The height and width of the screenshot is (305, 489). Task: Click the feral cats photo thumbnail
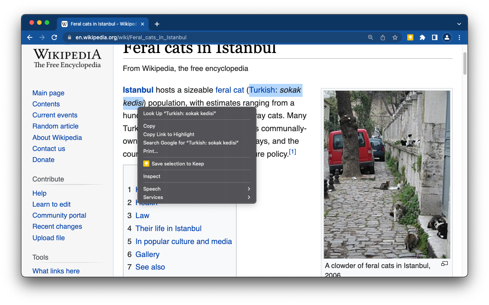coord(387,174)
